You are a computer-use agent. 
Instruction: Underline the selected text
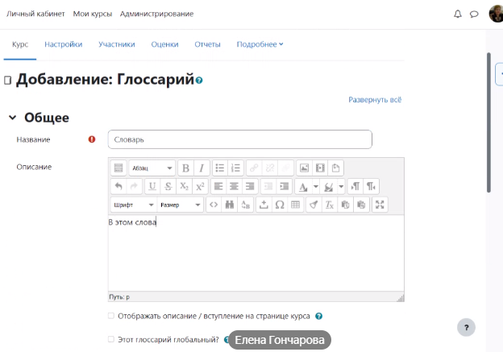pyautogui.click(x=152, y=186)
